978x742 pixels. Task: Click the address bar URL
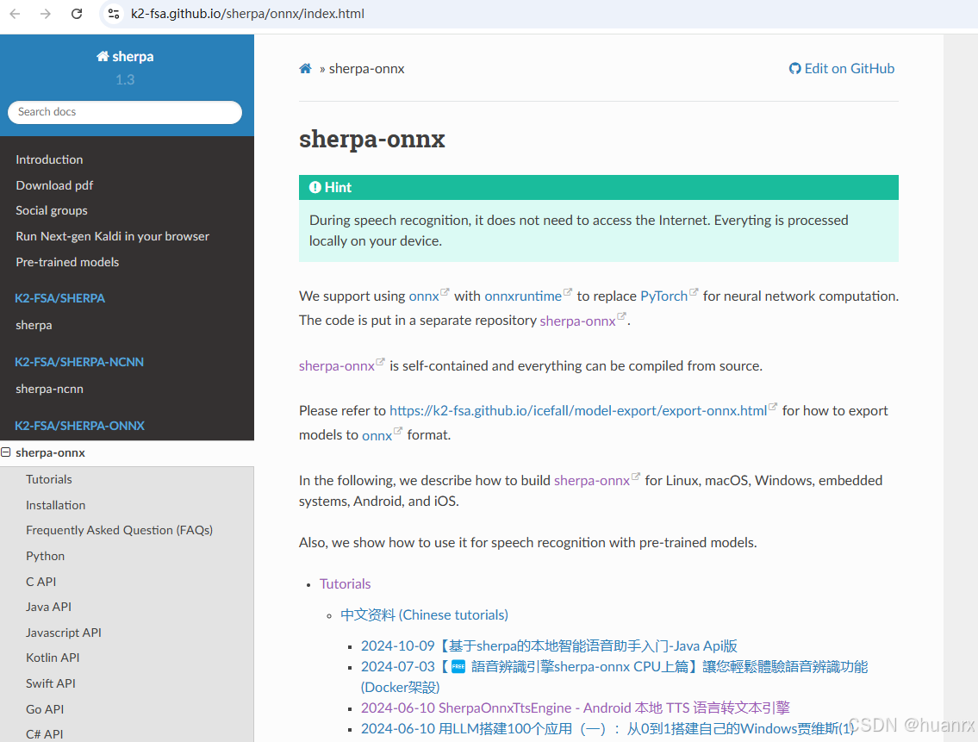pyautogui.click(x=247, y=14)
